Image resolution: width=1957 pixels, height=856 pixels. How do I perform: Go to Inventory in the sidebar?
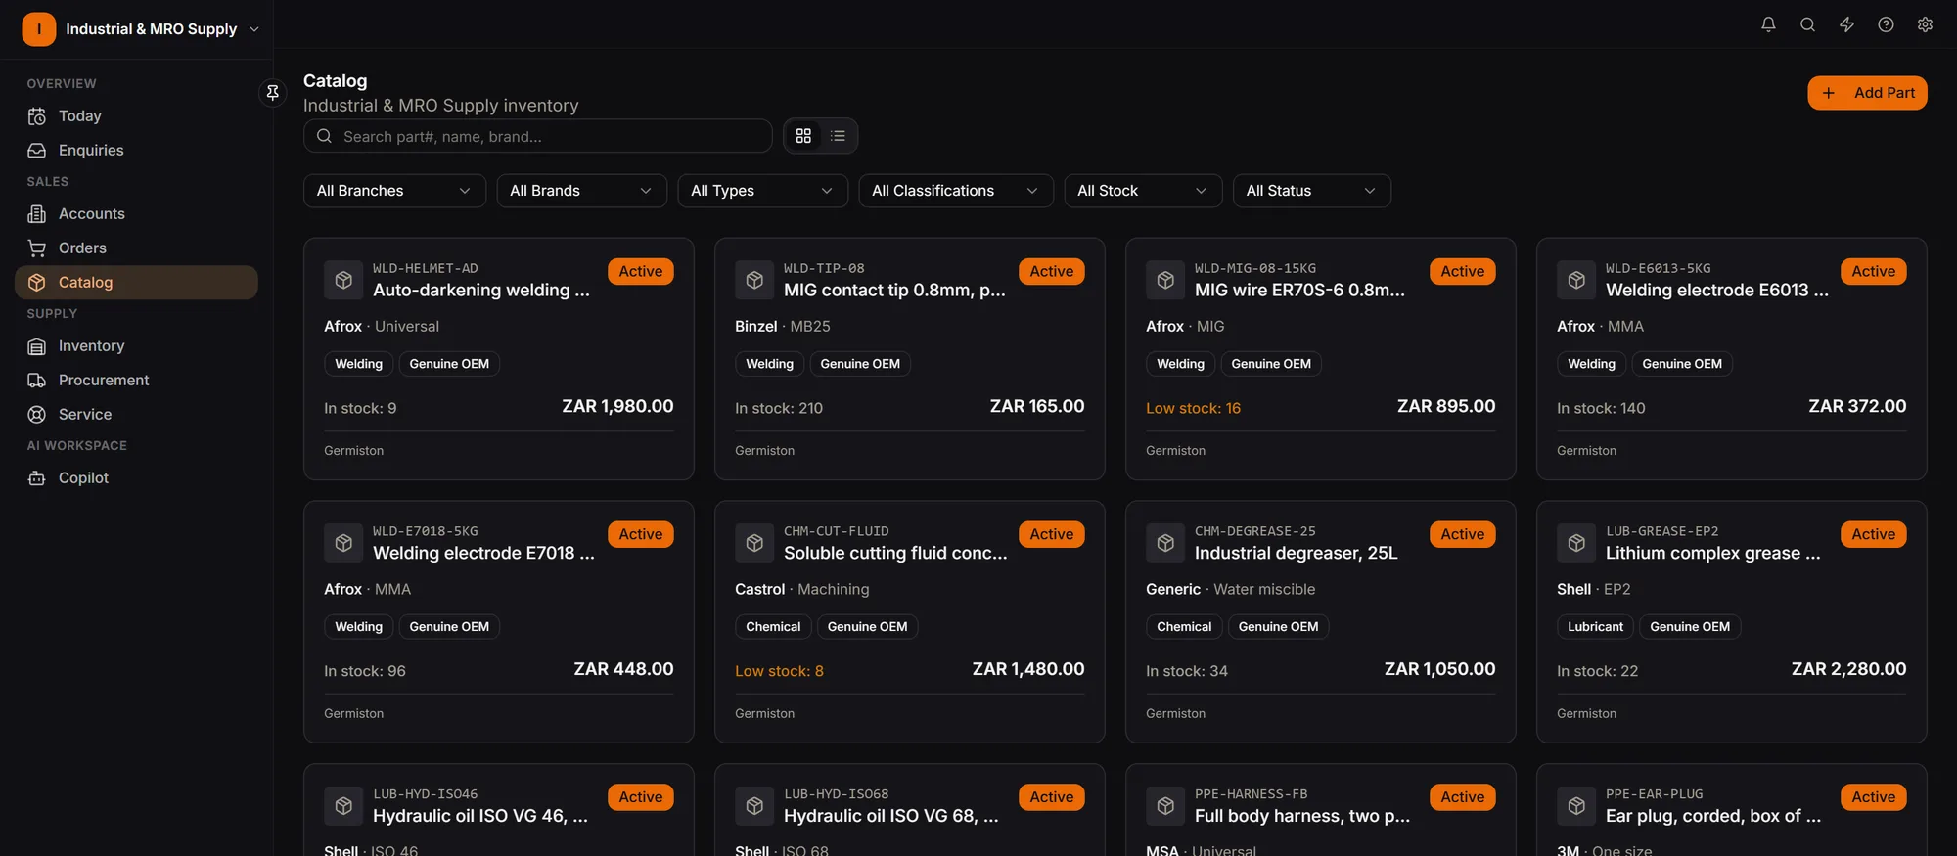[x=136, y=346]
